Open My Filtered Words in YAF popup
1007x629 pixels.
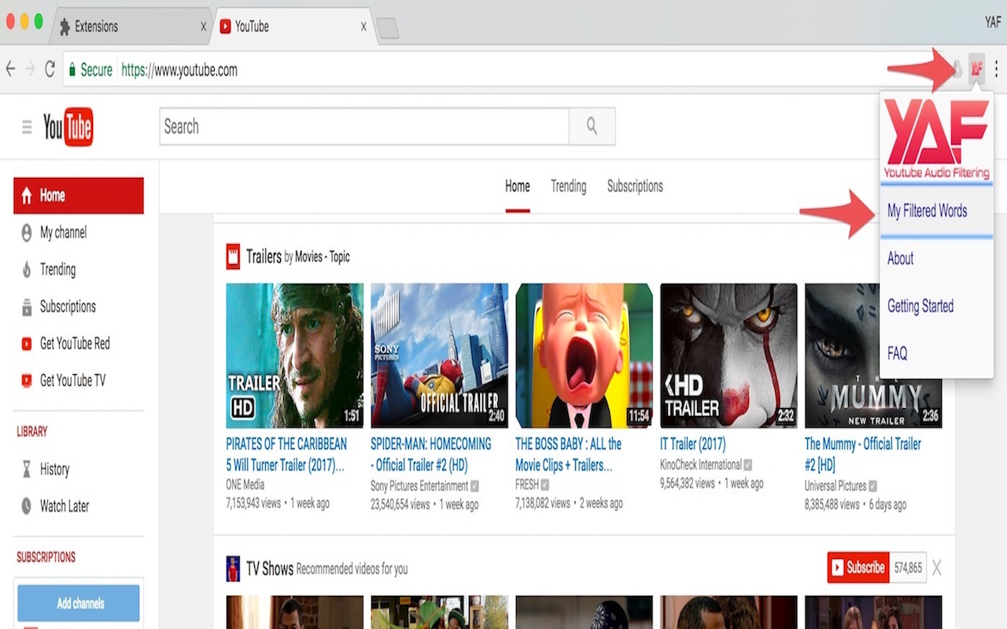[x=936, y=211]
